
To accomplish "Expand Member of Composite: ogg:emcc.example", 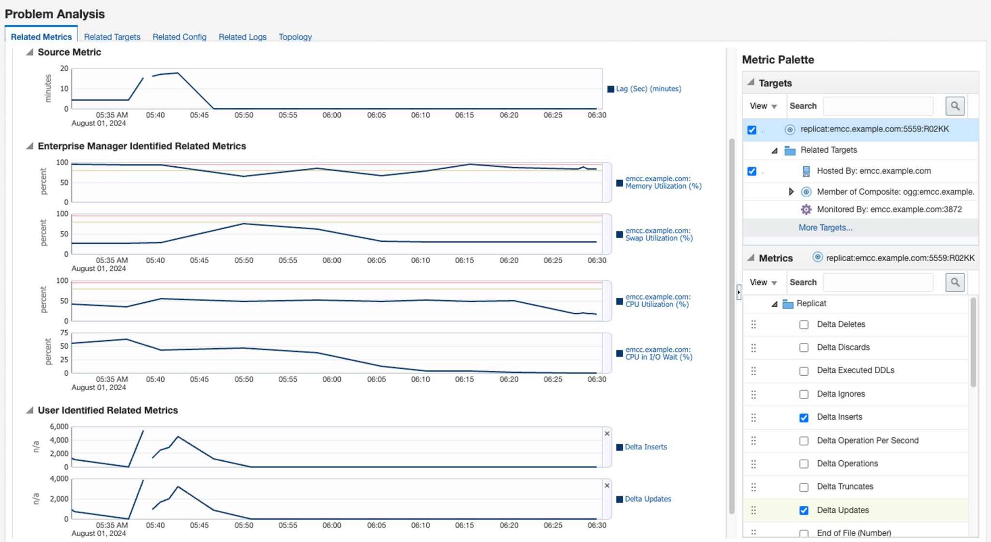I will coord(792,191).
